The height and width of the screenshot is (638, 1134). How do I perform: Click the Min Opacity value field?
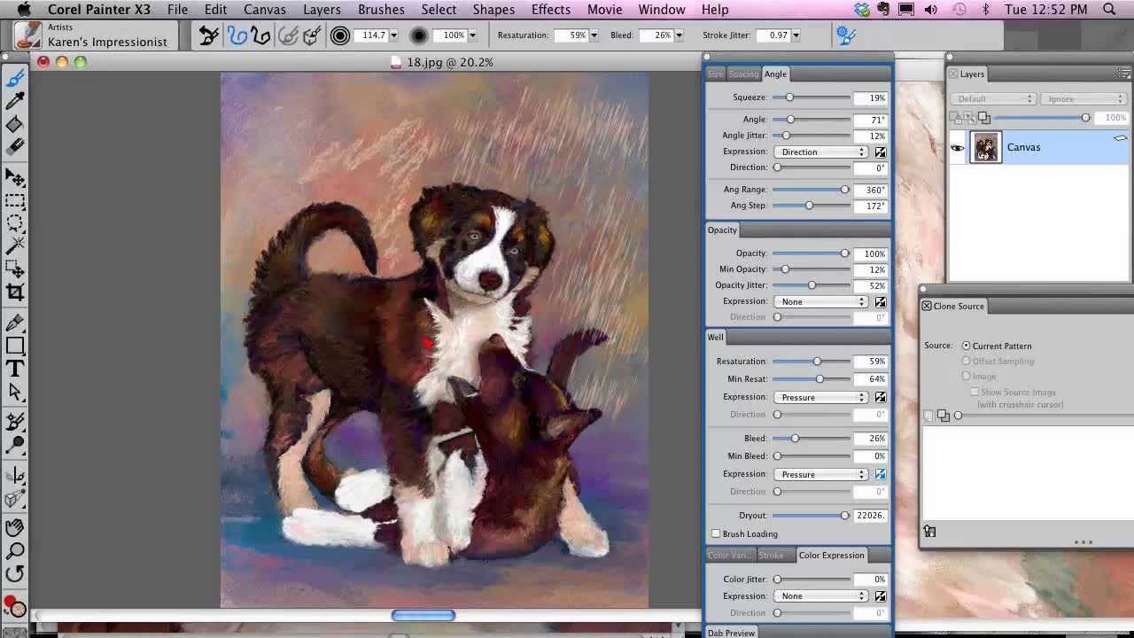click(871, 269)
